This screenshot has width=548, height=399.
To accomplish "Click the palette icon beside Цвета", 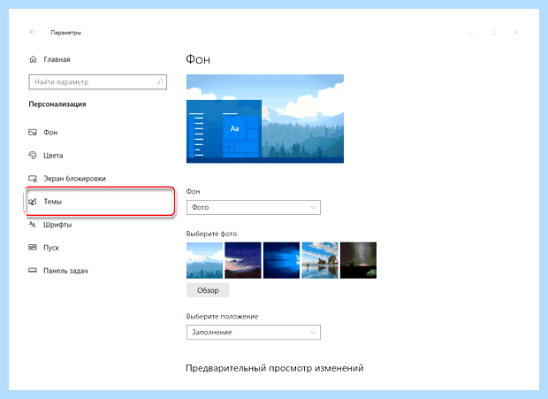I will tap(33, 155).
